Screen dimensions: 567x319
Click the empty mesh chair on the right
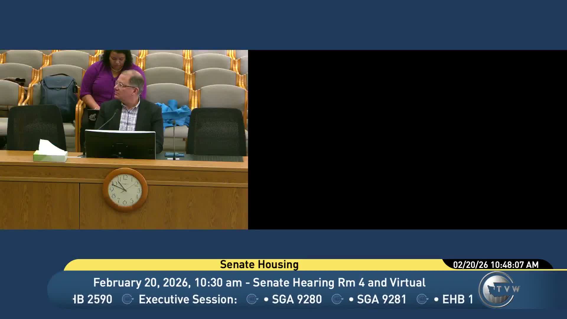pos(217,131)
